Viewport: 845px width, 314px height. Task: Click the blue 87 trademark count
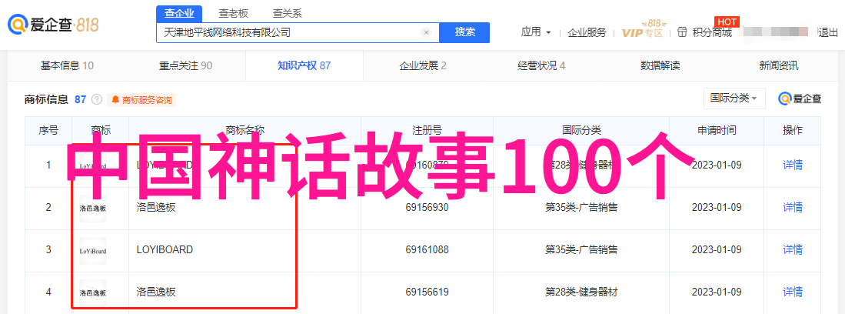(80, 99)
